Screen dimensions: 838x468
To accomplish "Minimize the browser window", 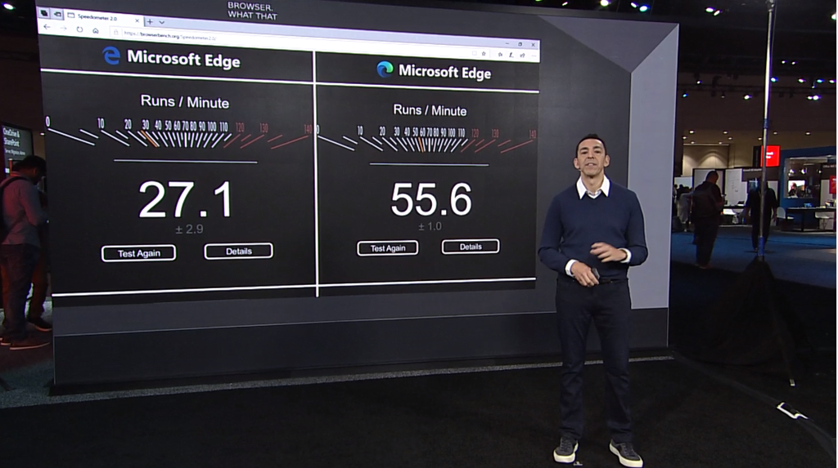I will tap(507, 43).
